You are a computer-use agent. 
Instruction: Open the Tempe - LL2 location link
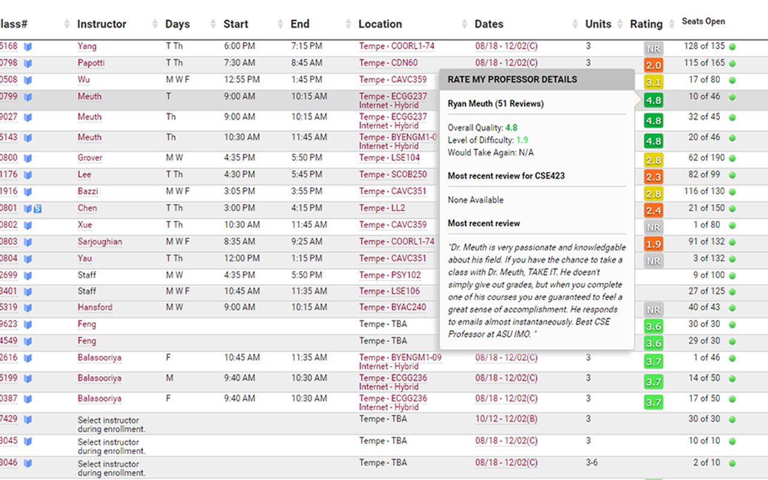[x=382, y=208]
